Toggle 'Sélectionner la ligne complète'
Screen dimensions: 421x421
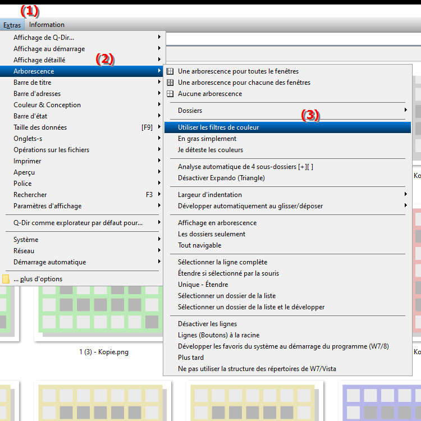[x=287, y=262]
